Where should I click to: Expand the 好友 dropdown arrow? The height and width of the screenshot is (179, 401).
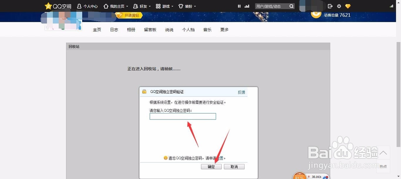150,6
